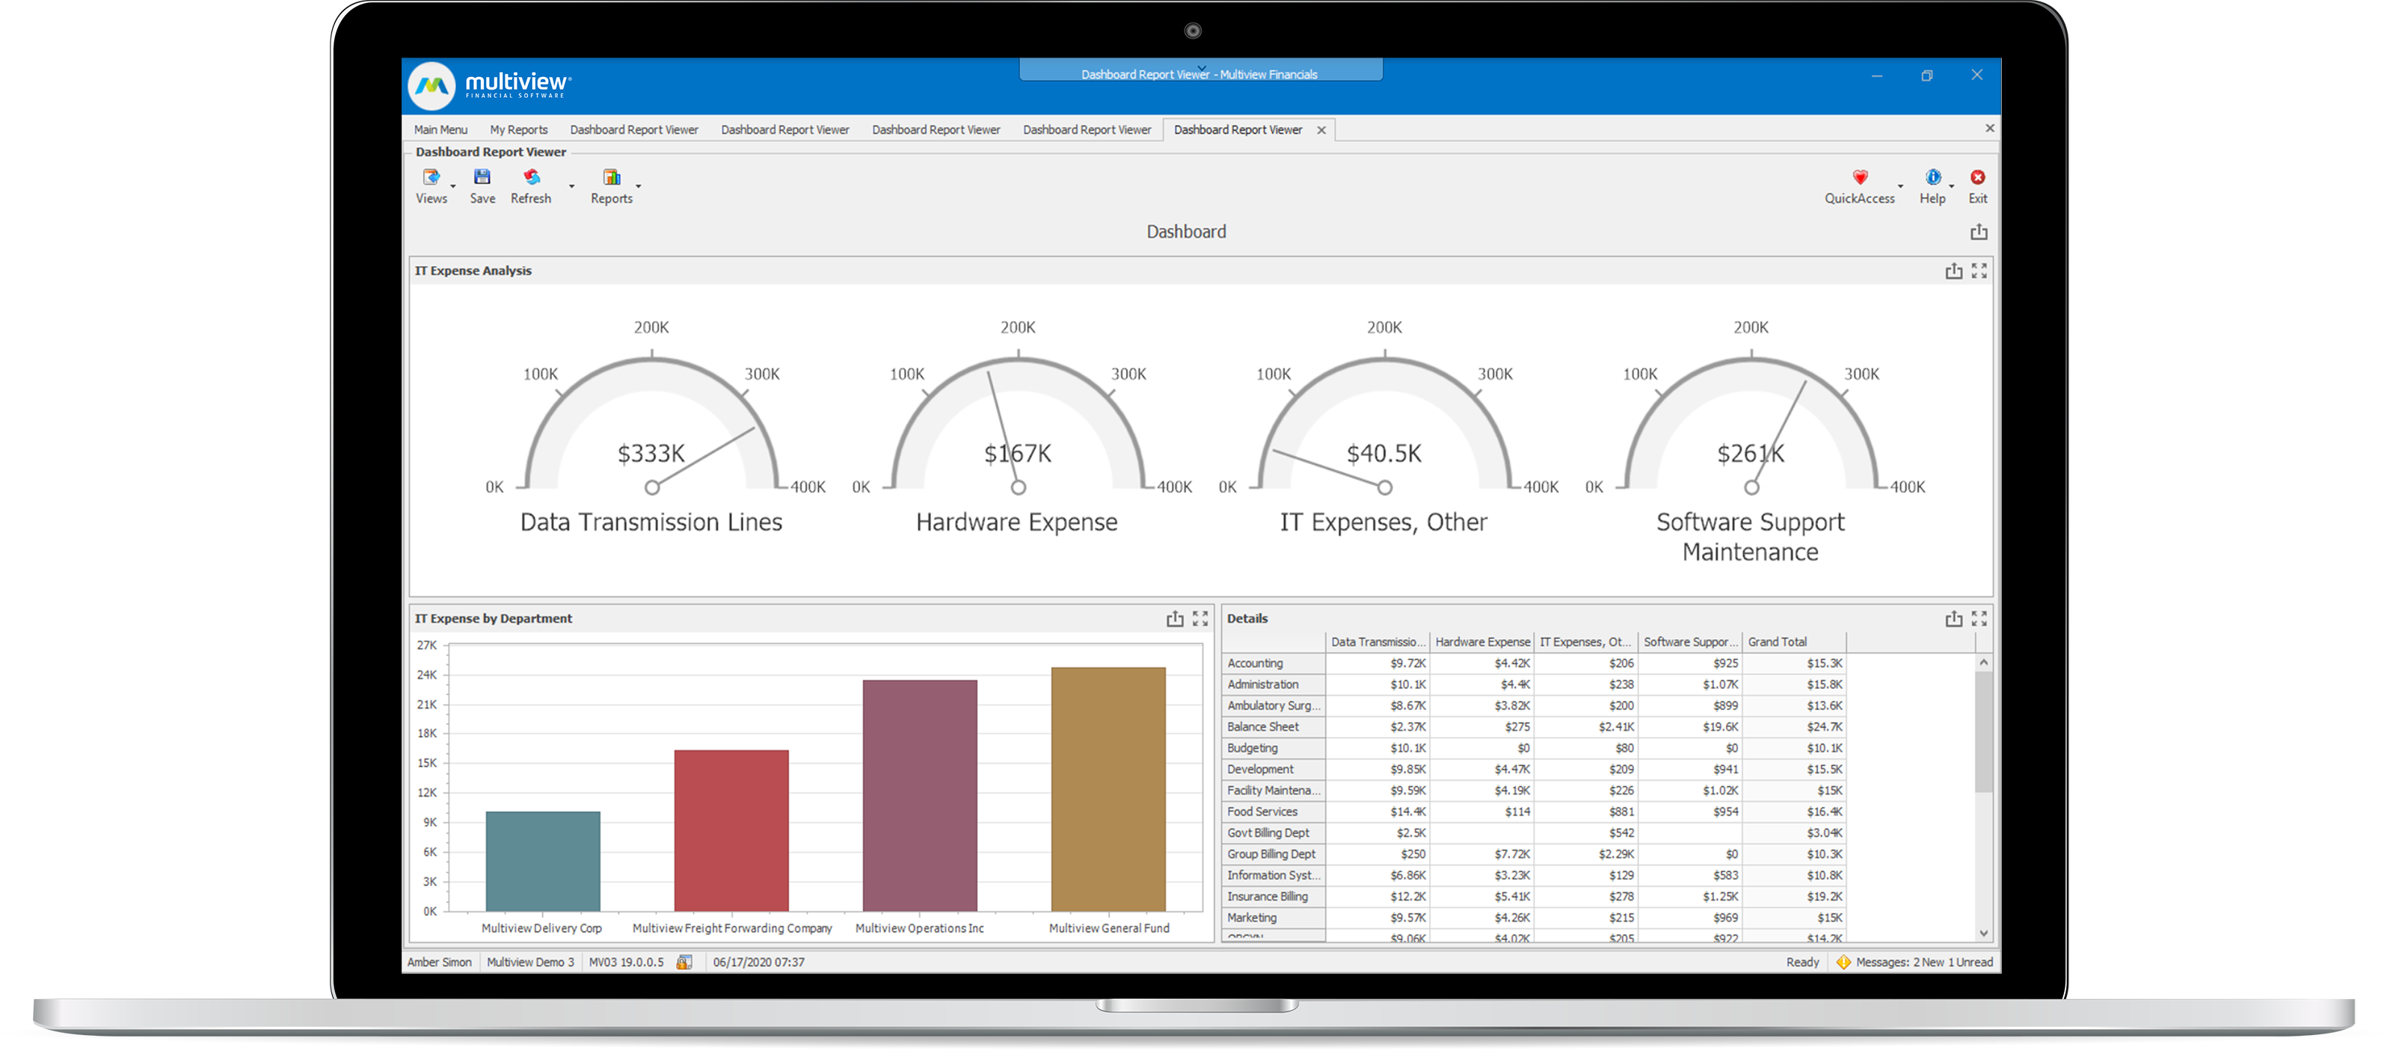Expand the Refresh dropdown arrow
The width and height of the screenshot is (2387, 1050).
pyautogui.click(x=572, y=186)
